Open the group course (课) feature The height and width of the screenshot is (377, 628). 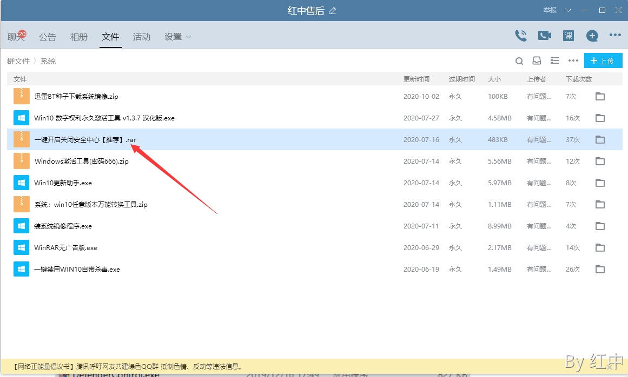(x=568, y=35)
